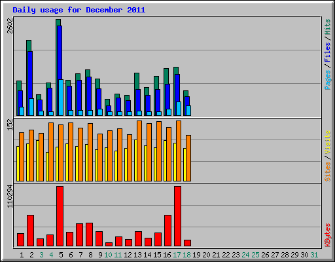This screenshot has width=335, height=262.
Task: Click the red KBytes bar for day 5
Action: (60, 216)
